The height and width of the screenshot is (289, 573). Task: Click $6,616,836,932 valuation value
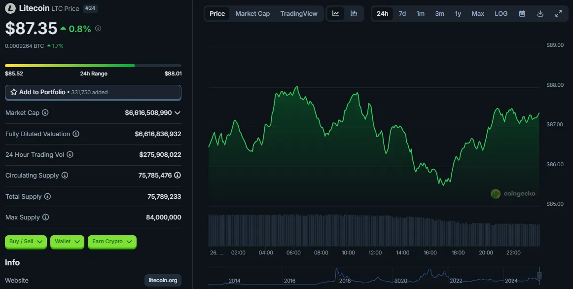point(158,134)
